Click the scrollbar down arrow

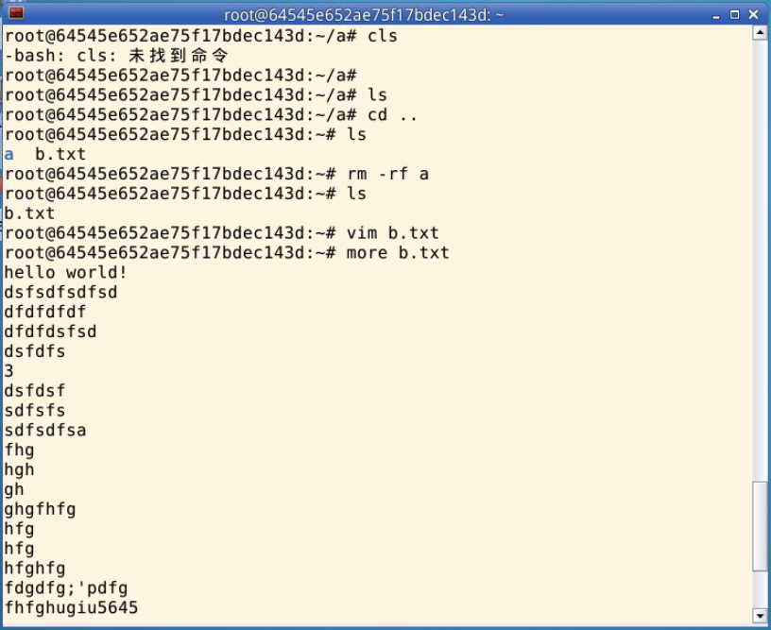[760, 617]
